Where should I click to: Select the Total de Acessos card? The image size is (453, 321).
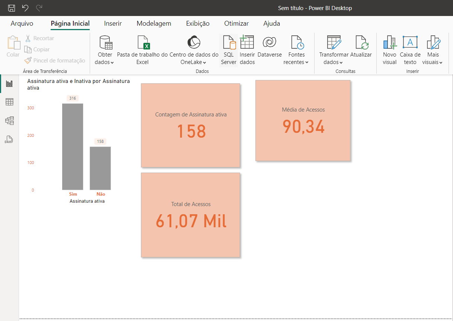point(191,215)
